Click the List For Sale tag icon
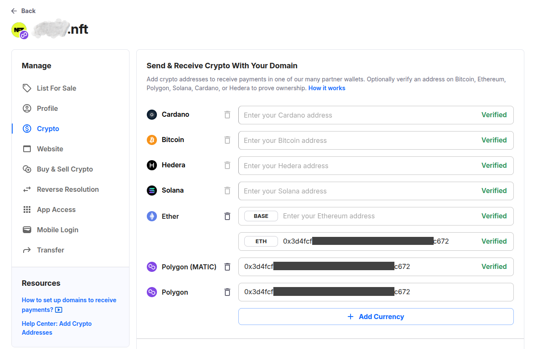 pyautogui.click(x=27, y=88)
